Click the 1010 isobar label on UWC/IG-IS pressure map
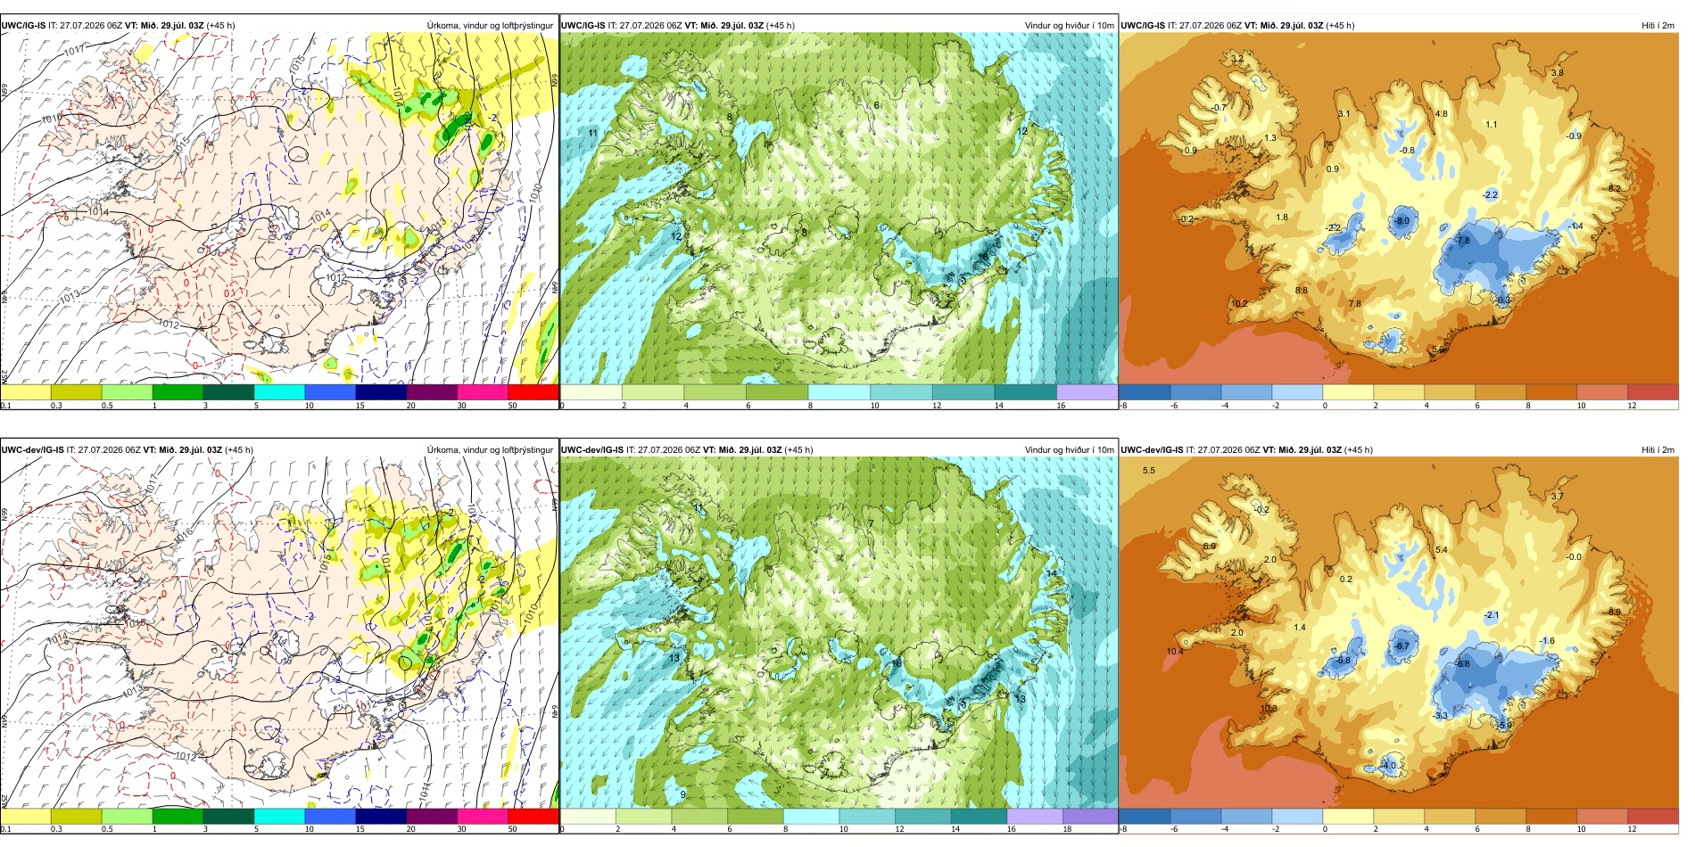 533,193
